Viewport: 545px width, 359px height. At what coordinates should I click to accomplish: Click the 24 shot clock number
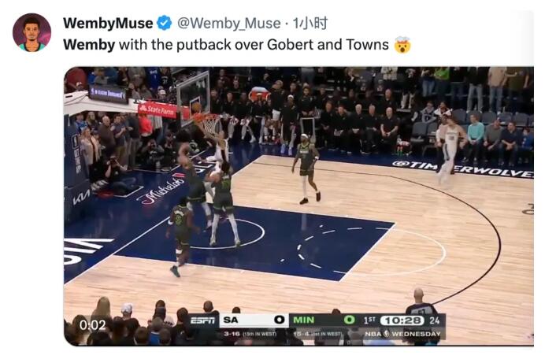coord(435,320)
